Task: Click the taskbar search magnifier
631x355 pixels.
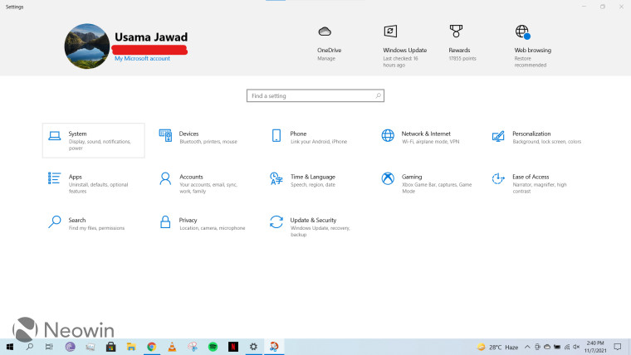Action: (29, 347)
